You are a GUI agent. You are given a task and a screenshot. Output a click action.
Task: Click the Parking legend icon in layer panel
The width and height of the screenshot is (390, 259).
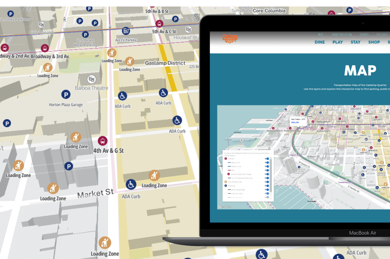pyautogui.click(x=226, y=186)
